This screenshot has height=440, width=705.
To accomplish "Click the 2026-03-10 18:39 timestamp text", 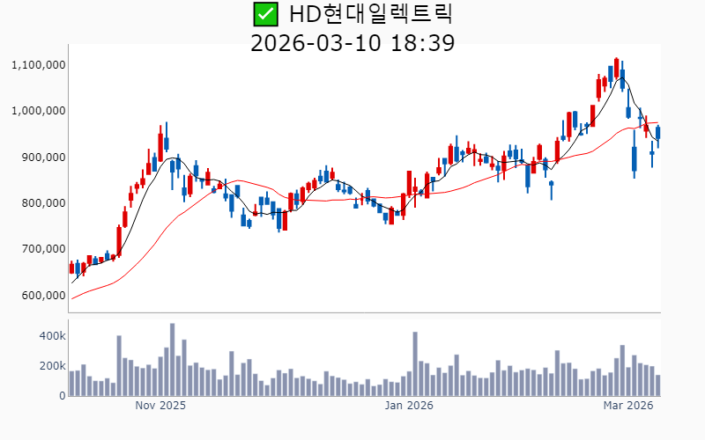I will 352,43.
